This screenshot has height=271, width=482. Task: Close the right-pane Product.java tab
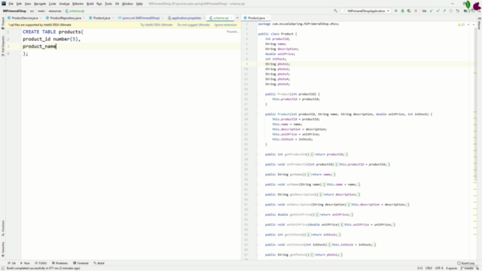[x=267, y=18]
